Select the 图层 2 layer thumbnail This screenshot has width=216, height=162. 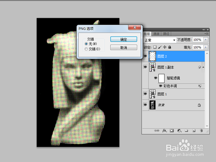(x=152, y=56)
